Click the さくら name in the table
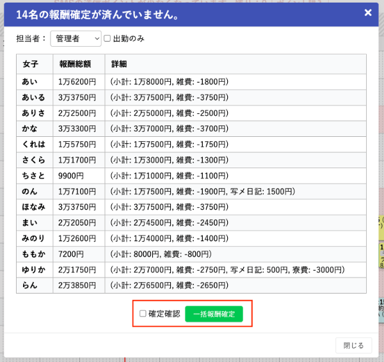Image resolution: width=384 pixels, height=362 pixels. 33,160
